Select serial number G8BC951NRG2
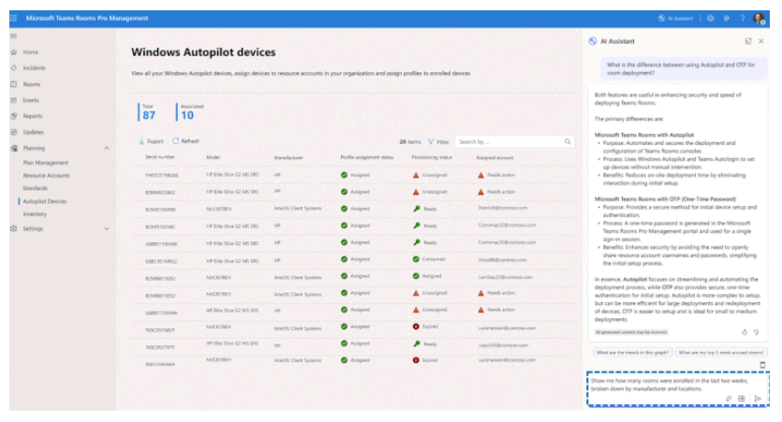 point(160,261)
